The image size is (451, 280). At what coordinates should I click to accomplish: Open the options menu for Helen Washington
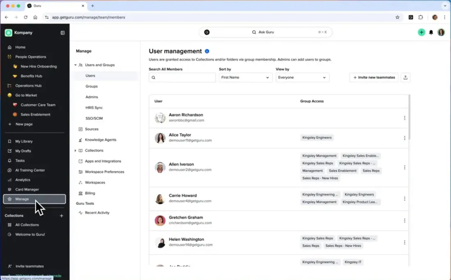click(x=405, y=242)
